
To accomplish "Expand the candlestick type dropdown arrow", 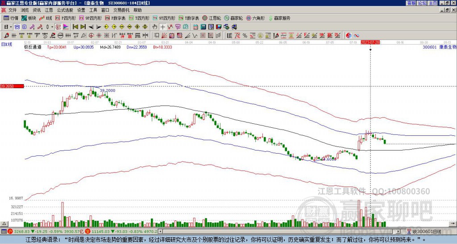I will click(x=52, y=27).
